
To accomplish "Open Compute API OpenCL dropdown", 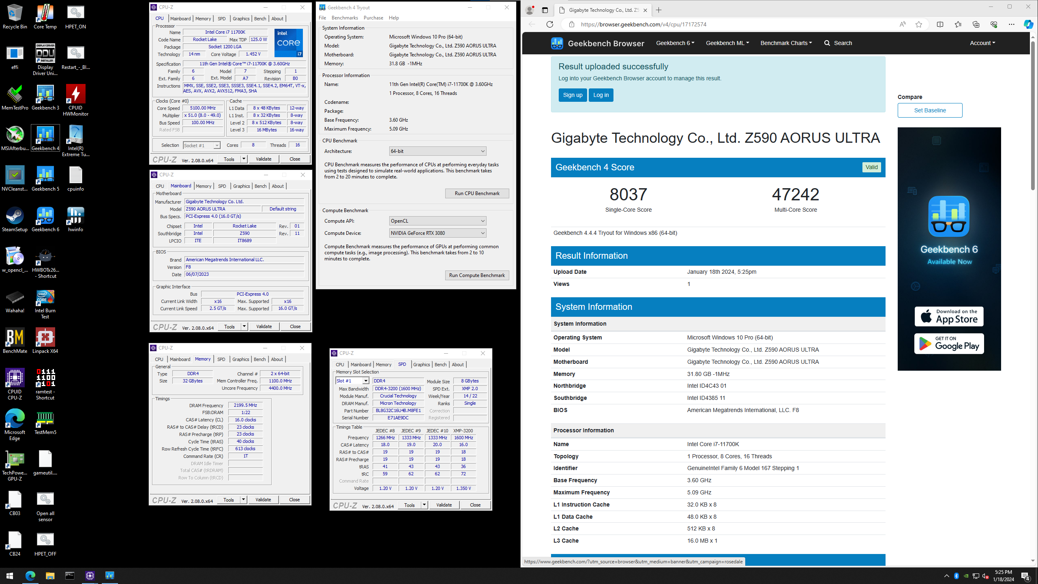I will point(438,221).
